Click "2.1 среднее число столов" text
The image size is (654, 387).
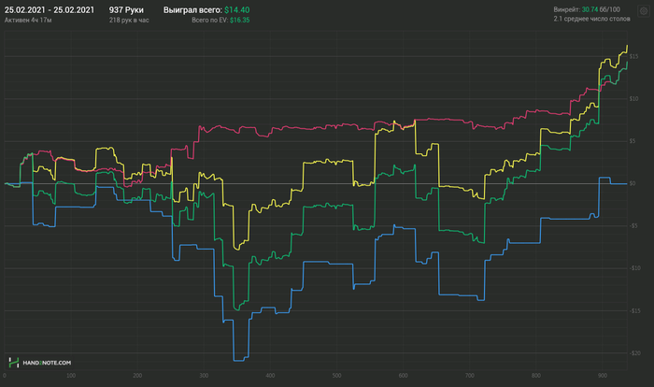591,19
